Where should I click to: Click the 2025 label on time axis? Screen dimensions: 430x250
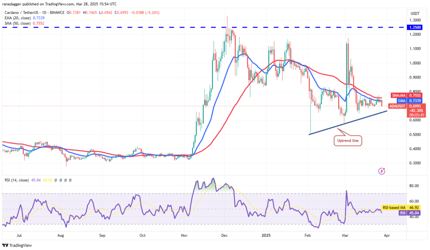point(266,235)
